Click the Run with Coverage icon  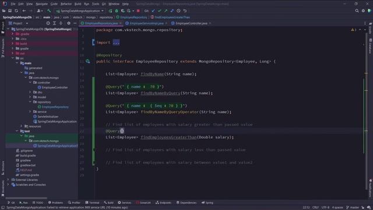point(123,10)
